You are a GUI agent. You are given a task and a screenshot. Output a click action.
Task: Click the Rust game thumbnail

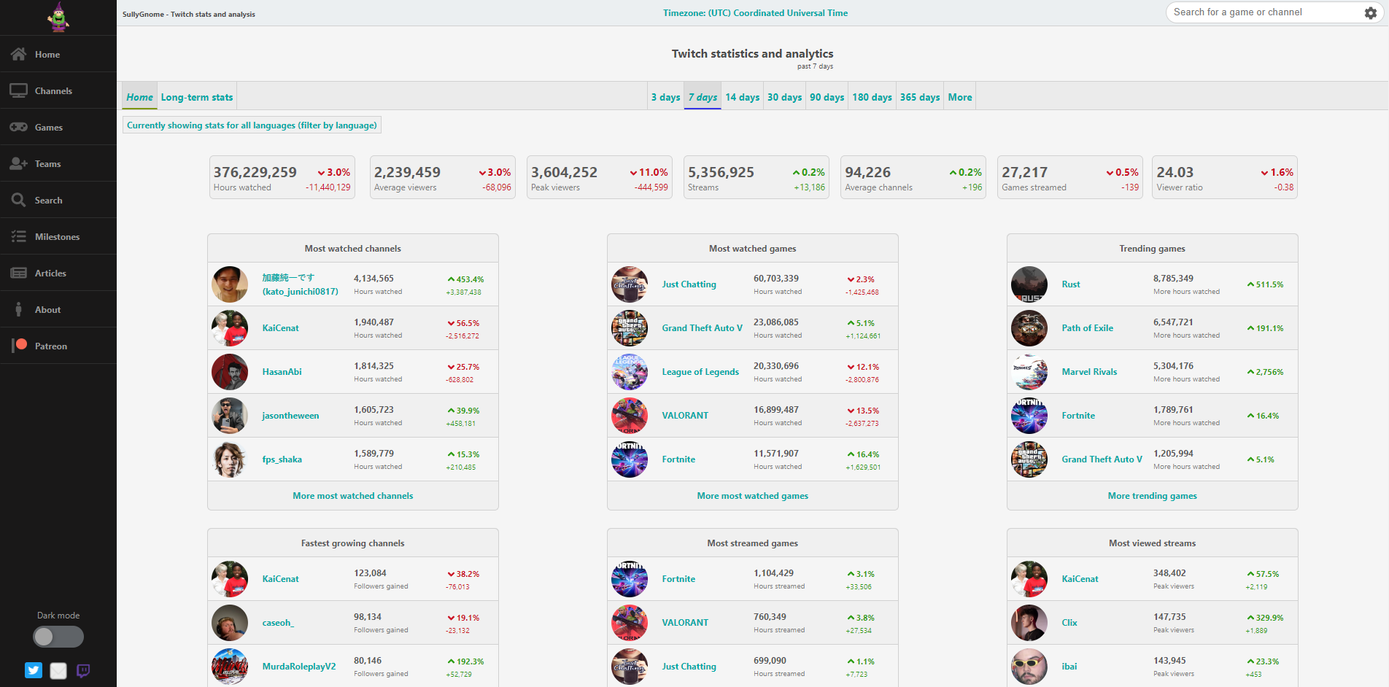(x=1029, y=284)
